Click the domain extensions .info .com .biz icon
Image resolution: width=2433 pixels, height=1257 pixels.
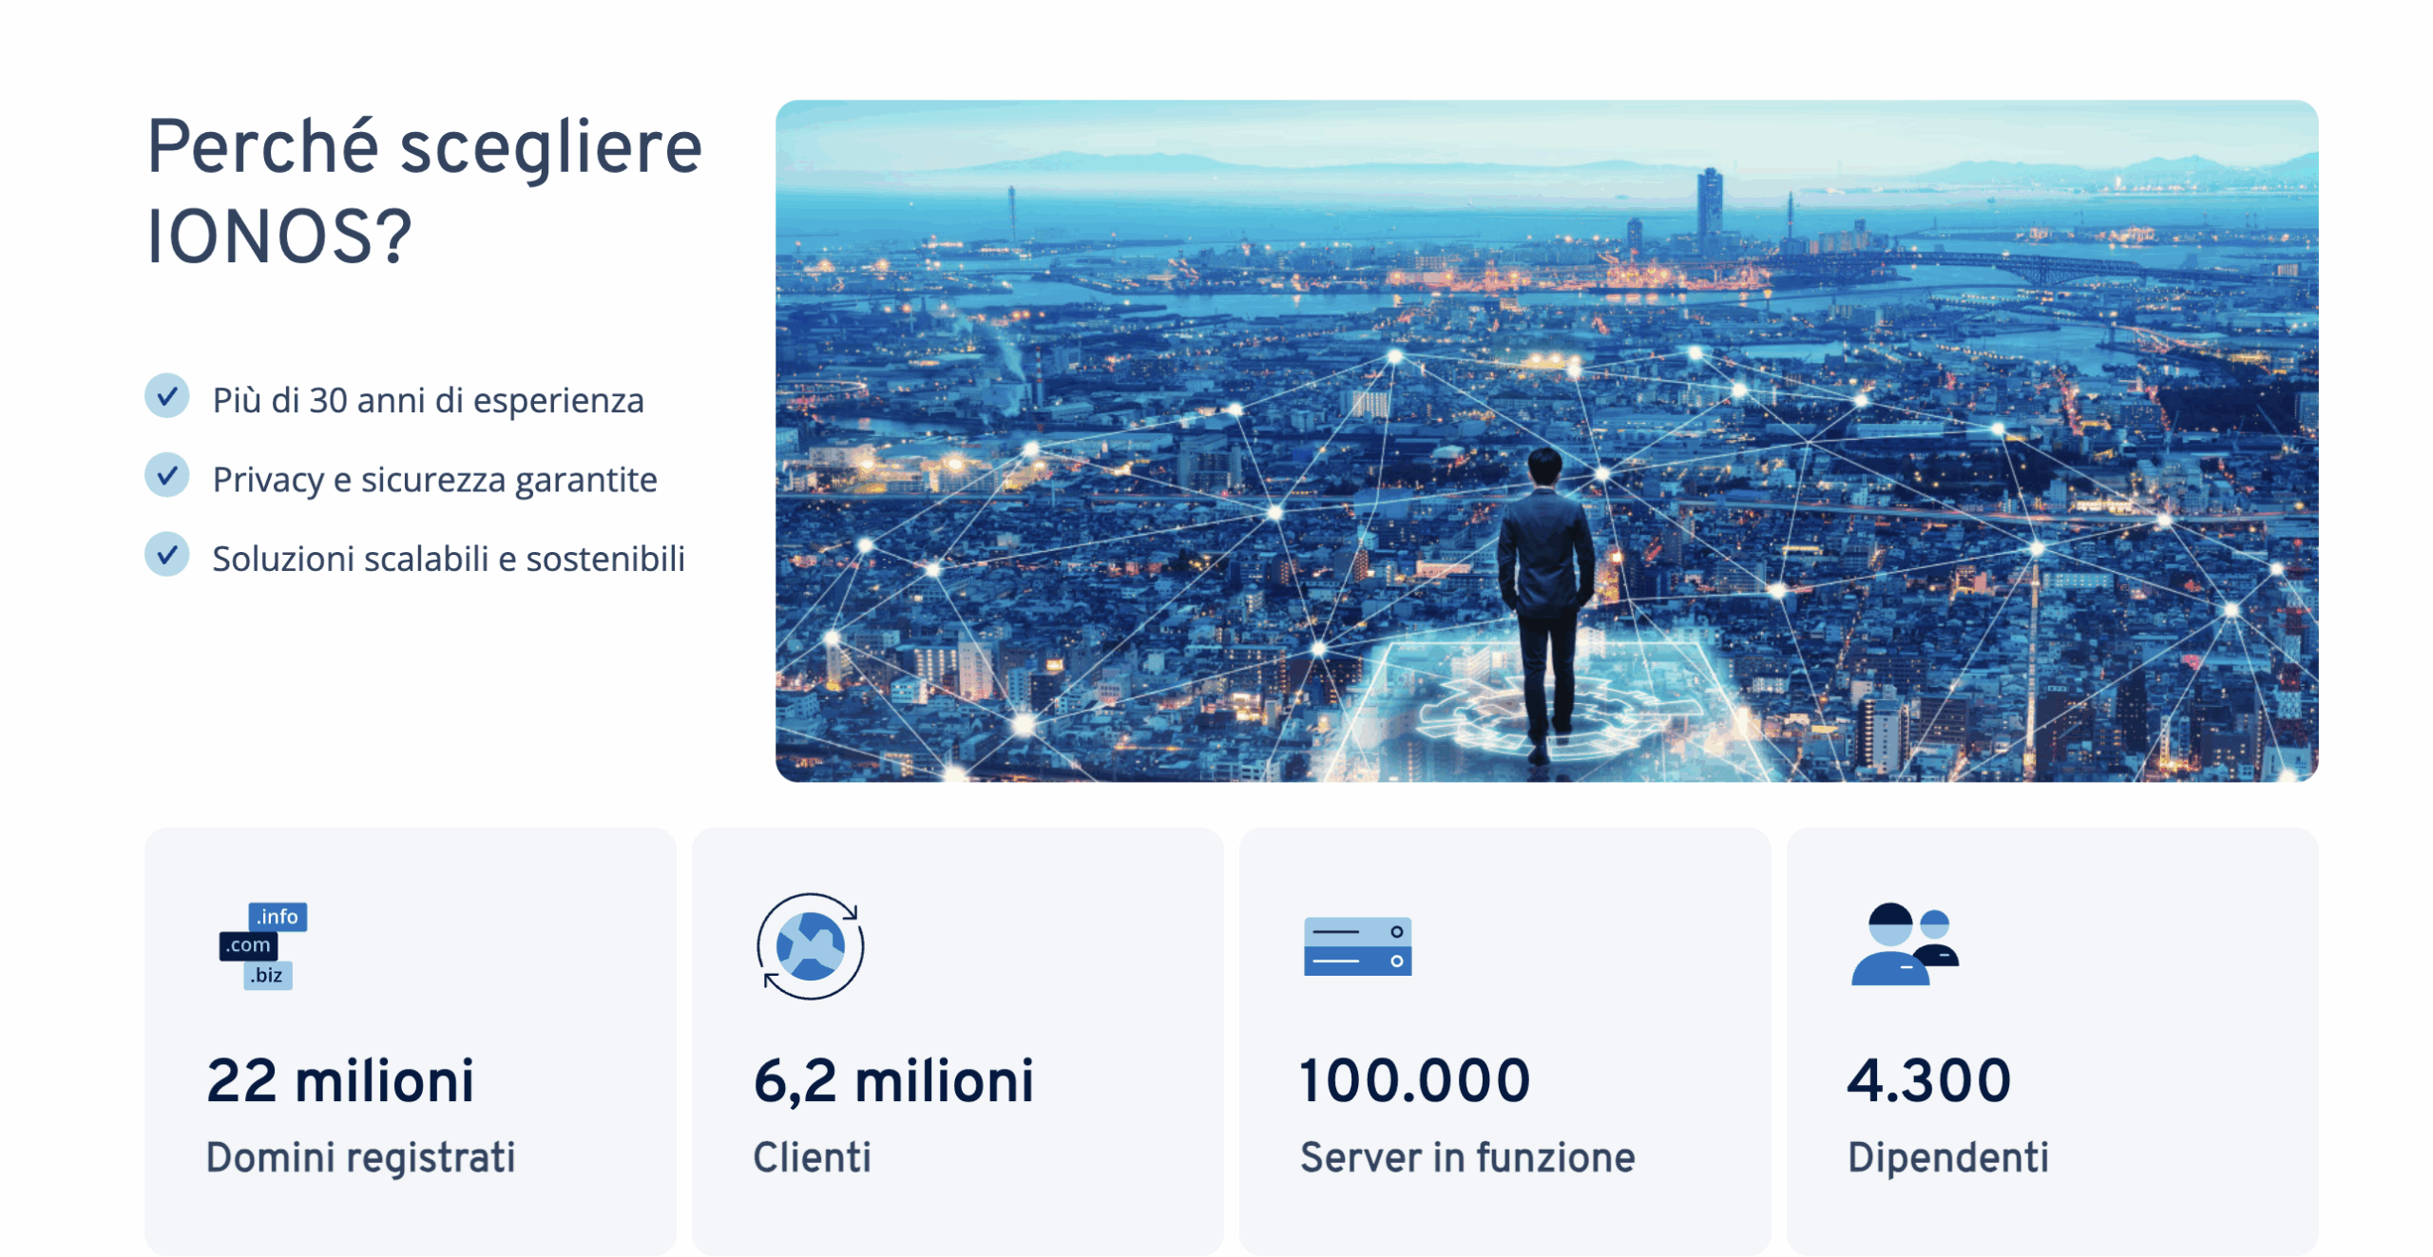[x=263, y=945]
